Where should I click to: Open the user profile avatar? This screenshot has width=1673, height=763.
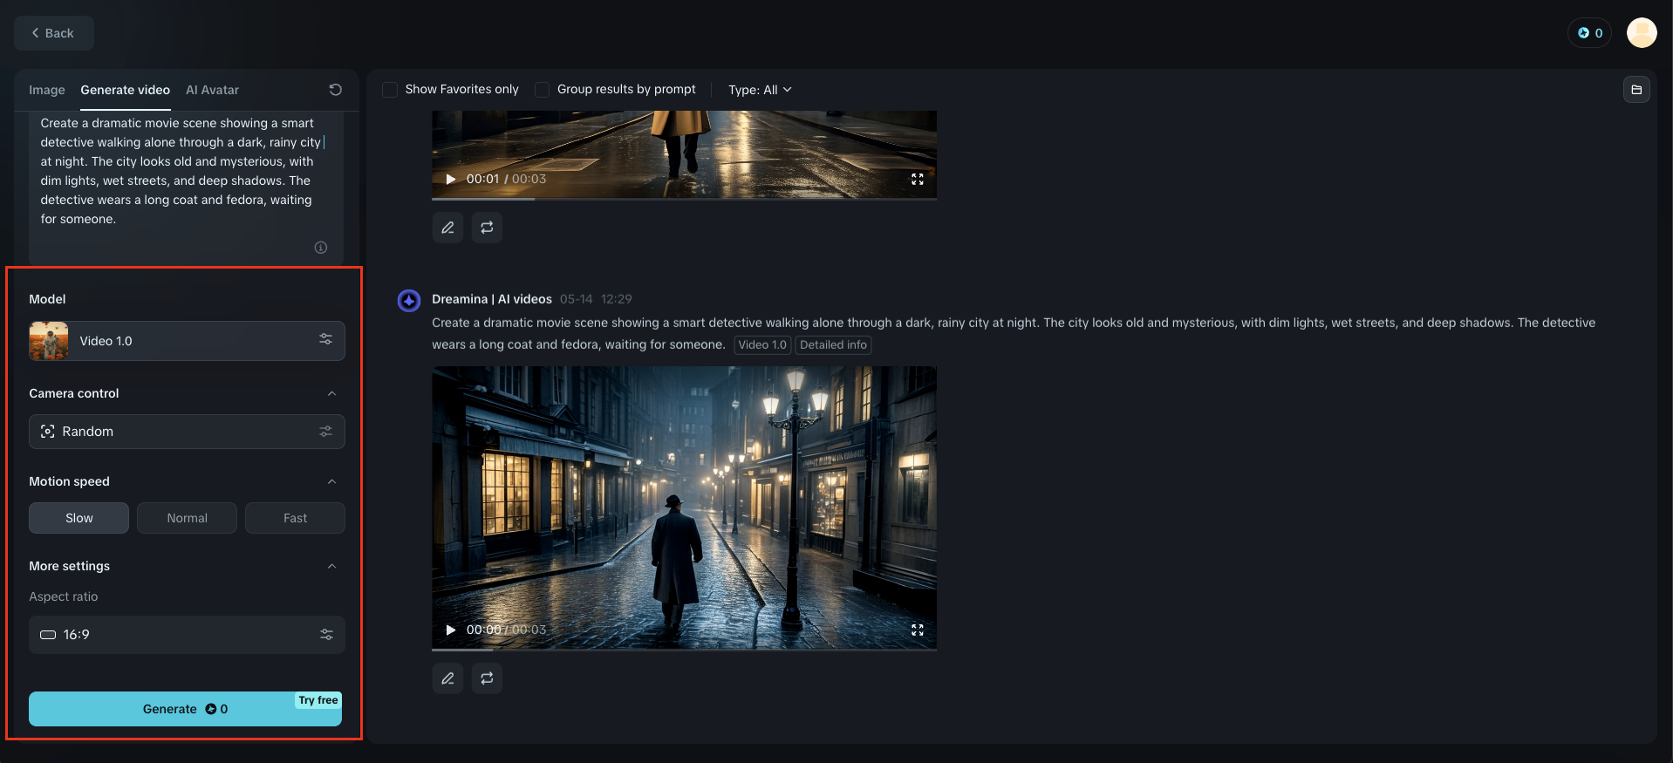1642,33
